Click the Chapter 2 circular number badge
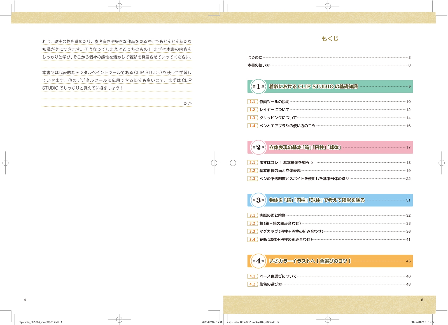The image size is (448, 325). (258, 147)
